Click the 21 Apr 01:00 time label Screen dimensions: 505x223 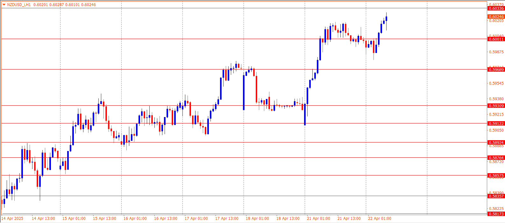coord(318,219)
